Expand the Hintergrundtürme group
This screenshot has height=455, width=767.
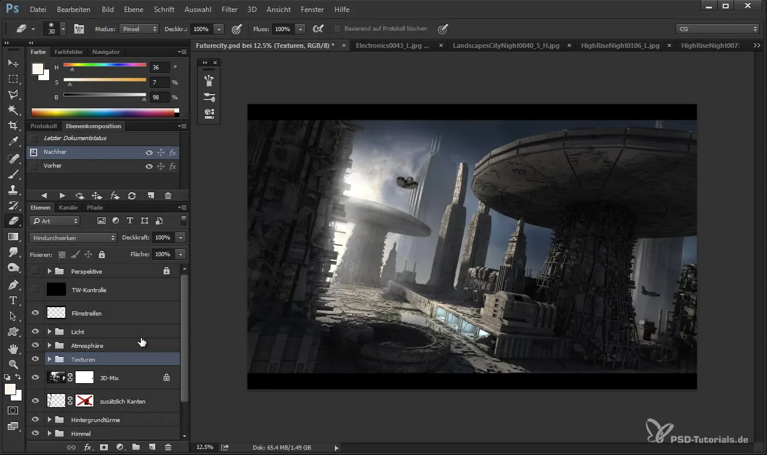(50, 420)
